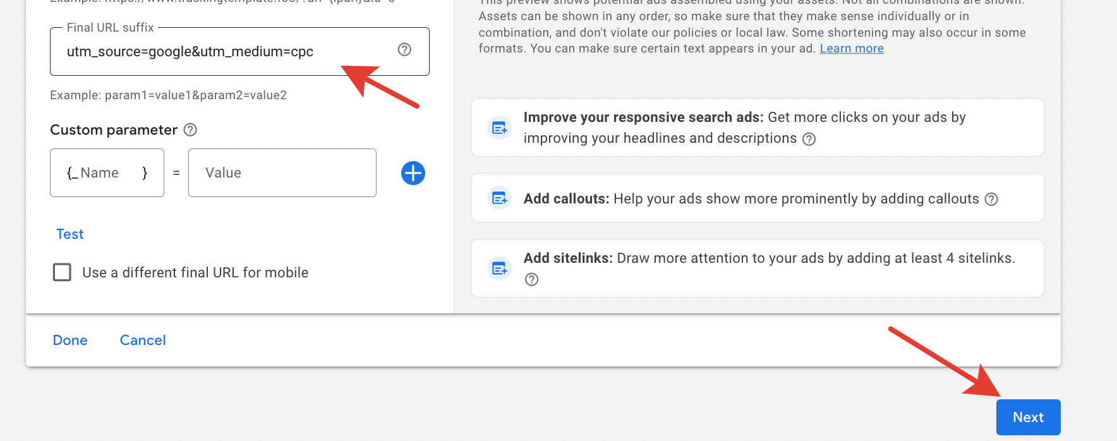Open help for Custom parameter
1117x441 pixels.
click(190, 130)
